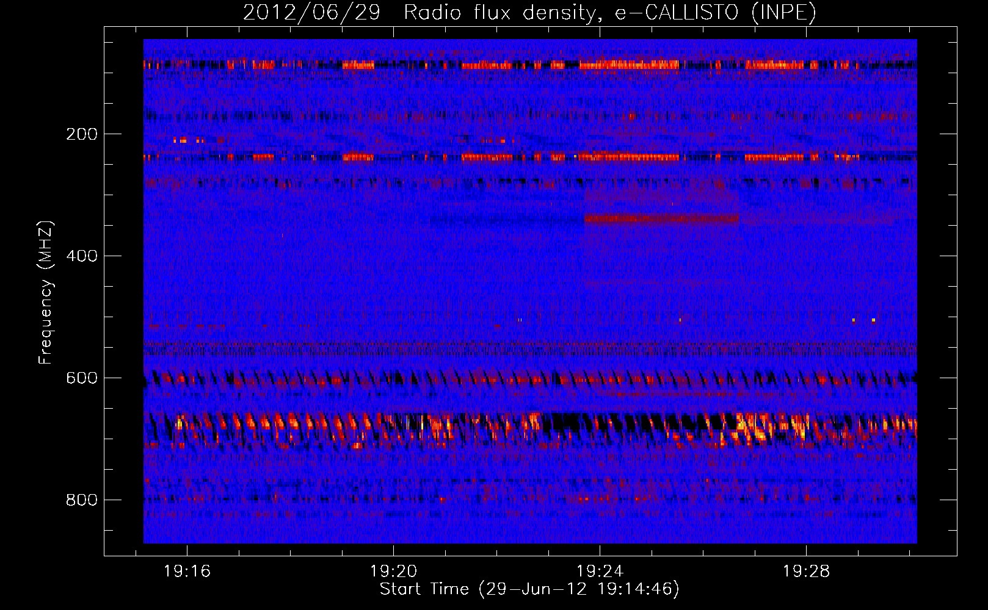This screenshot has height=610, width=988.
Task: Click the '19:24' time tick label
Action: (x=600, y=572)
